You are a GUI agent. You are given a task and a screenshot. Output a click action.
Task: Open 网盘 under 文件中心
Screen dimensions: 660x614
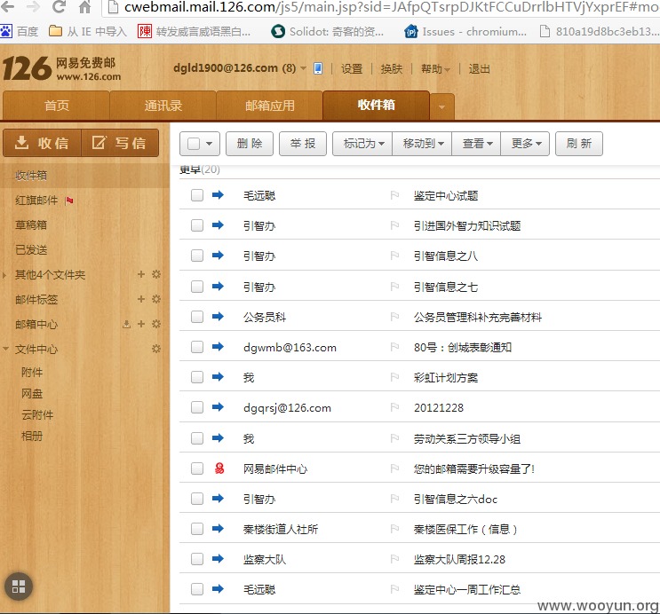tap(32, 394)
